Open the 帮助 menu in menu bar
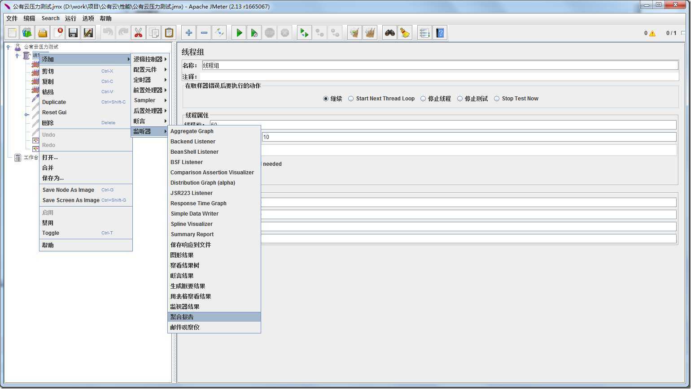 105,18
